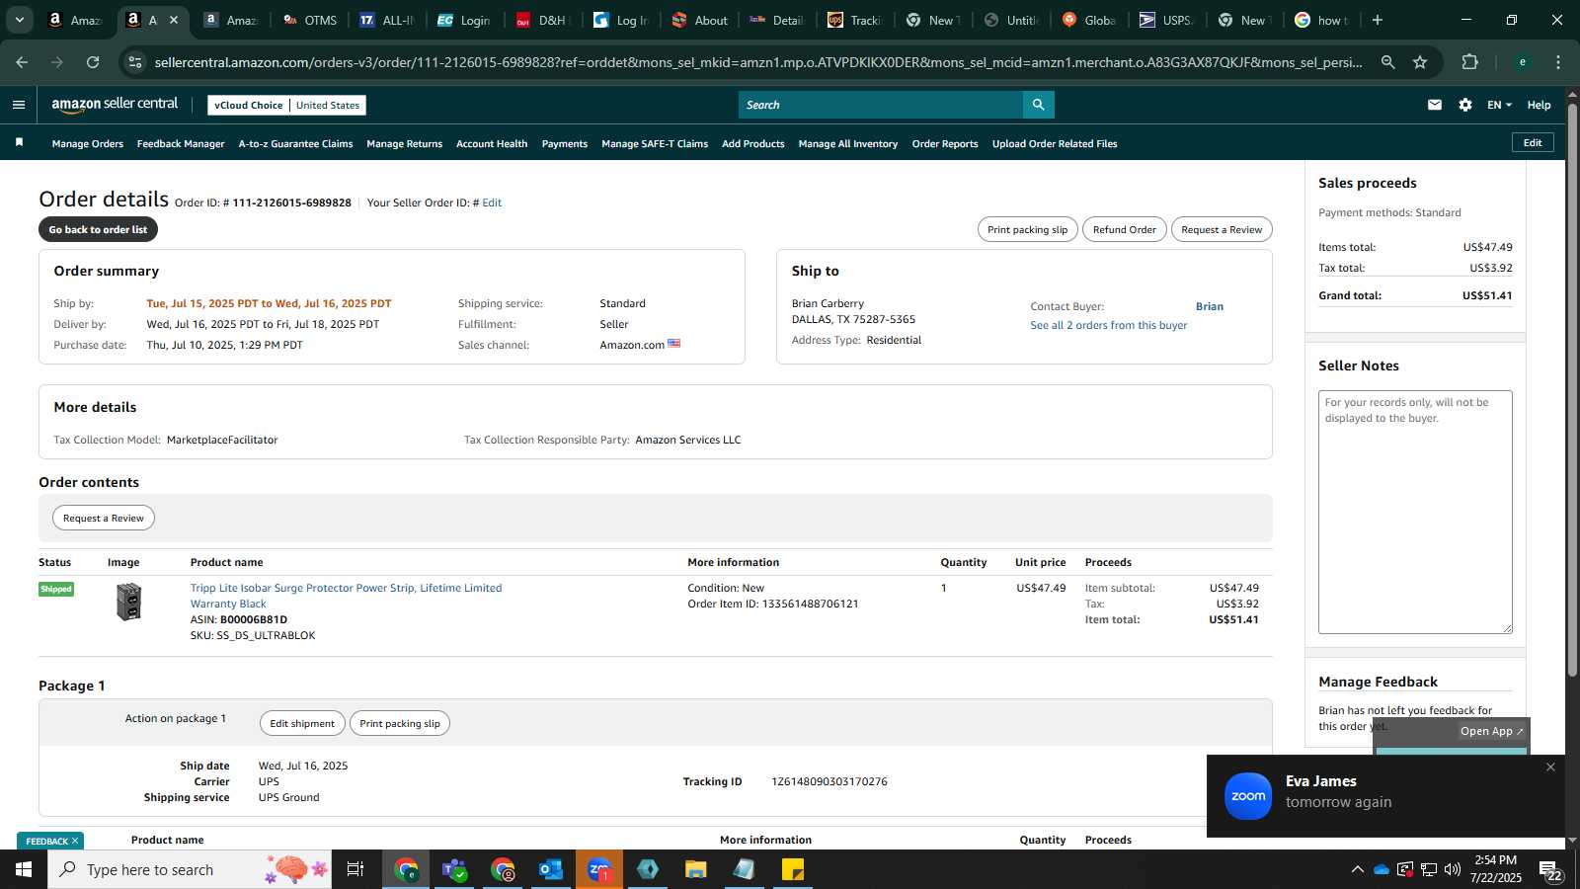Viewport: 1580px width, 889px height.
Task: Open Upload Order Related Files
Action: point(1055,144)
